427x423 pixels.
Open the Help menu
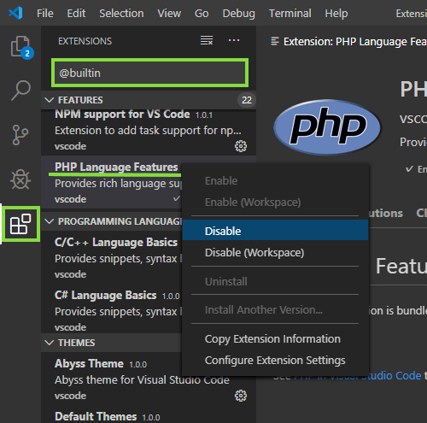point(336,14)
